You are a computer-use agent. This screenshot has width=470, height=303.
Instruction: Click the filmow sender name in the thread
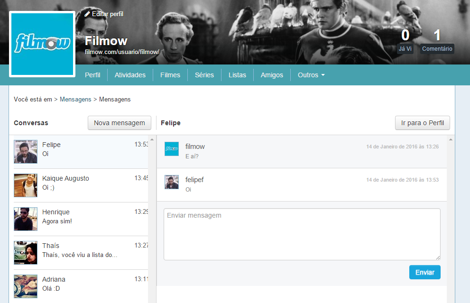tap(195, 147)
